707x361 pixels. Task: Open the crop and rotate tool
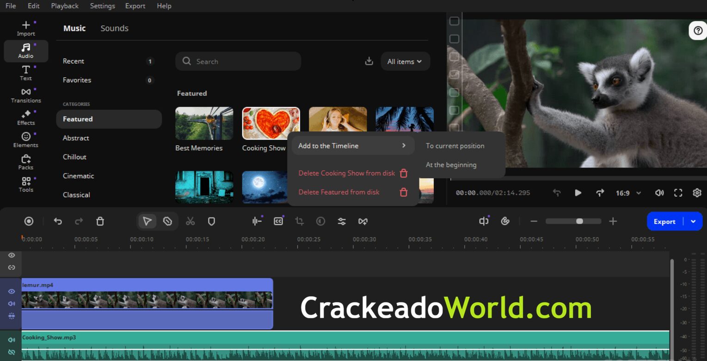300,221
